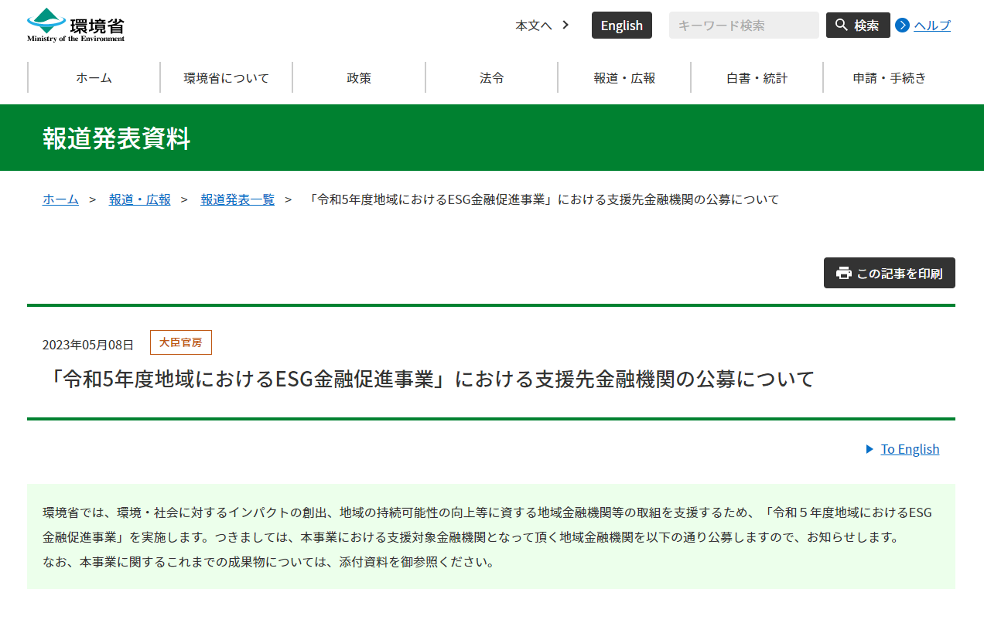Go to 報道発表一覧 breadcrumb link

click(x=237, y=199)
